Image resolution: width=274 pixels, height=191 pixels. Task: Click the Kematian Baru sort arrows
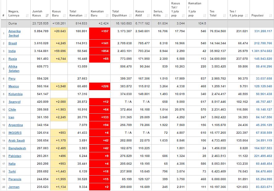[x=107, y=15]
